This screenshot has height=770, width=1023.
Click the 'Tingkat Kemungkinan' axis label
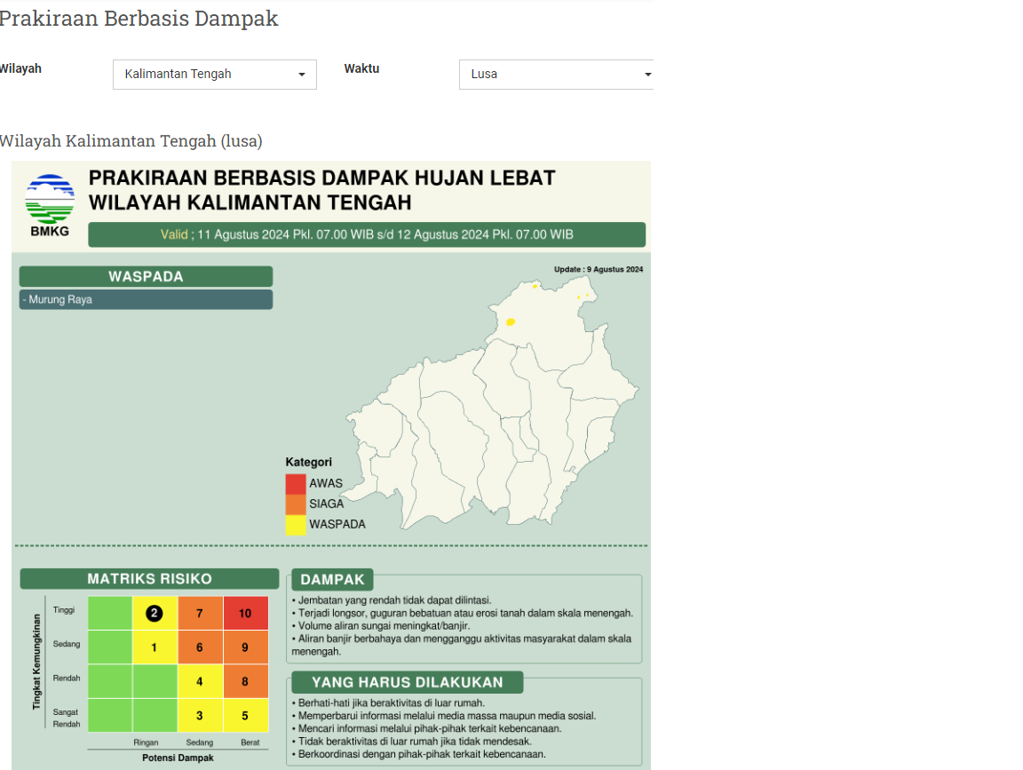pyautogui.click(x=36, y=662)
